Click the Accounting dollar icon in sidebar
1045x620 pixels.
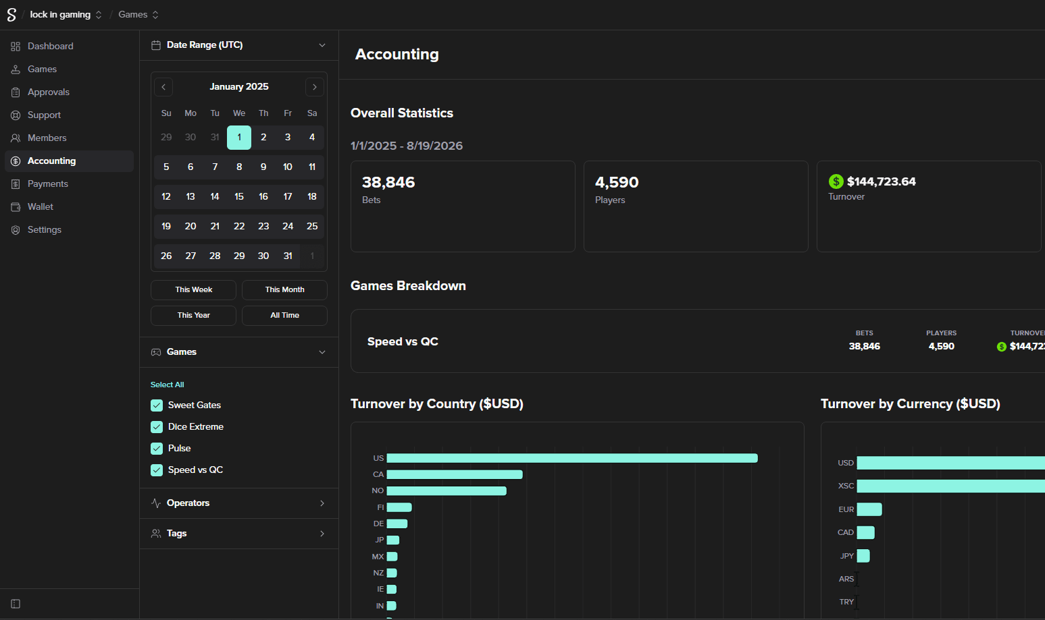(x=16, y=161)
